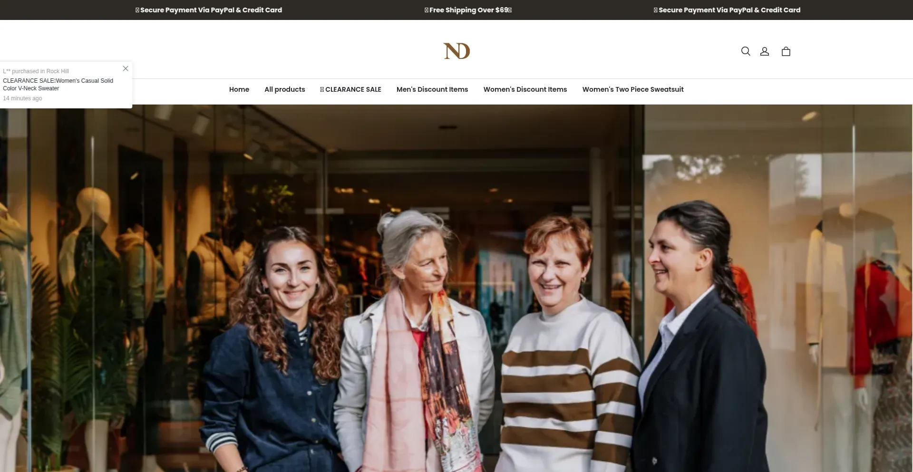The height and width of the screenshot is (472, 913).
Task: Open the All products menu item
Action: (285, 89)
